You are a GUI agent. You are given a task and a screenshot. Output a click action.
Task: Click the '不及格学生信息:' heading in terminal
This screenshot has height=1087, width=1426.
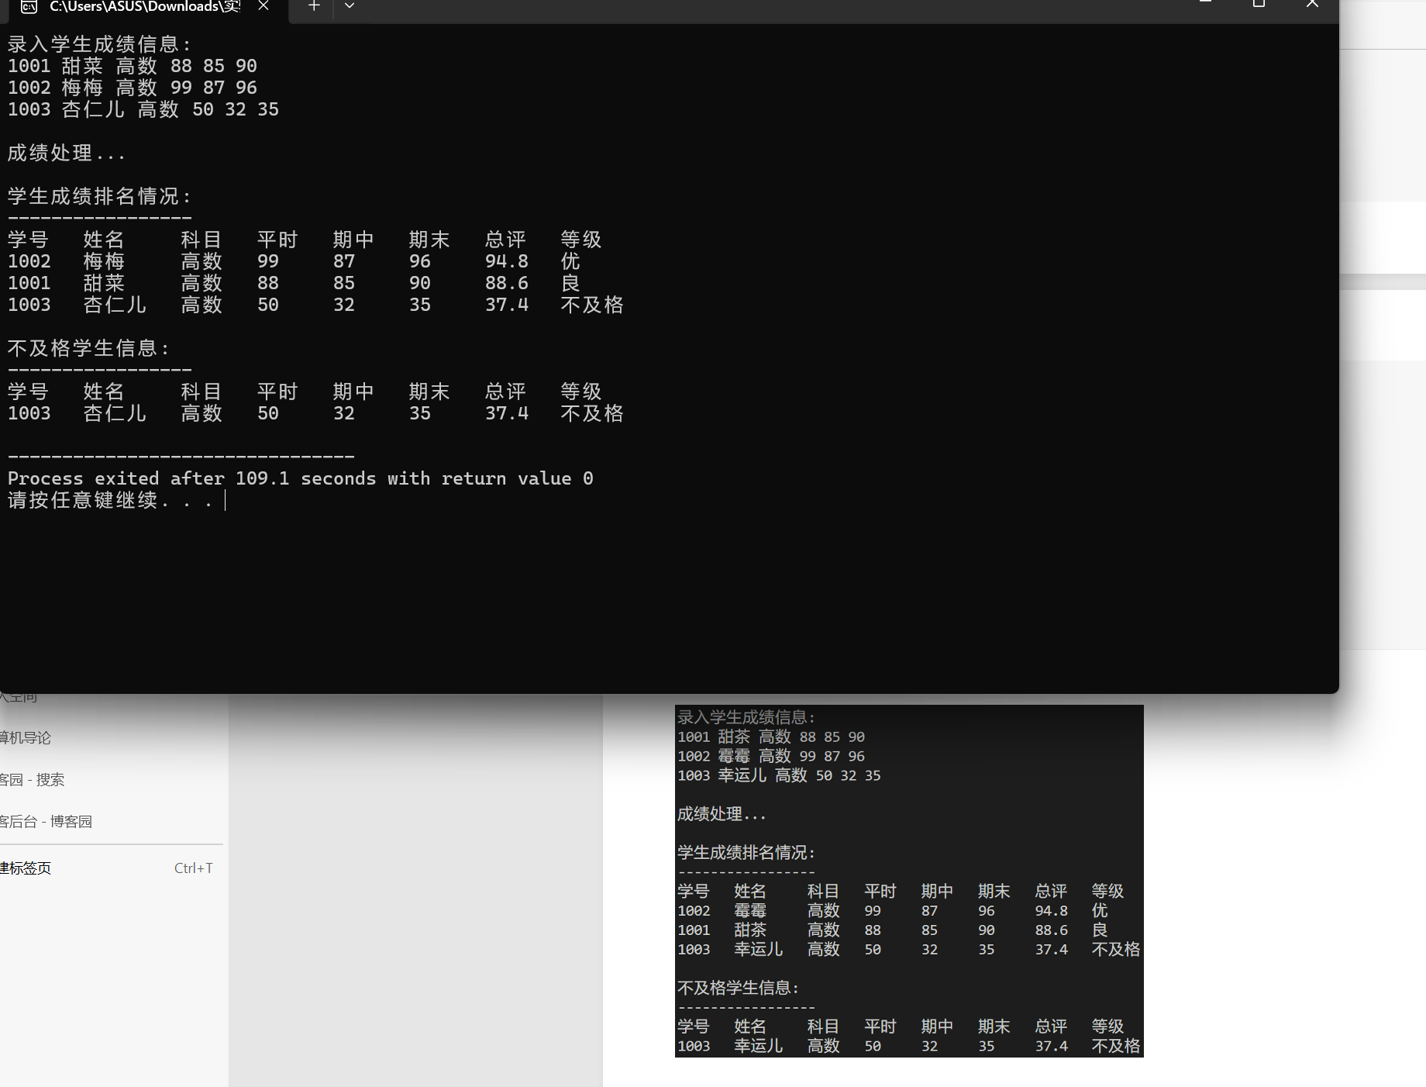88,348
